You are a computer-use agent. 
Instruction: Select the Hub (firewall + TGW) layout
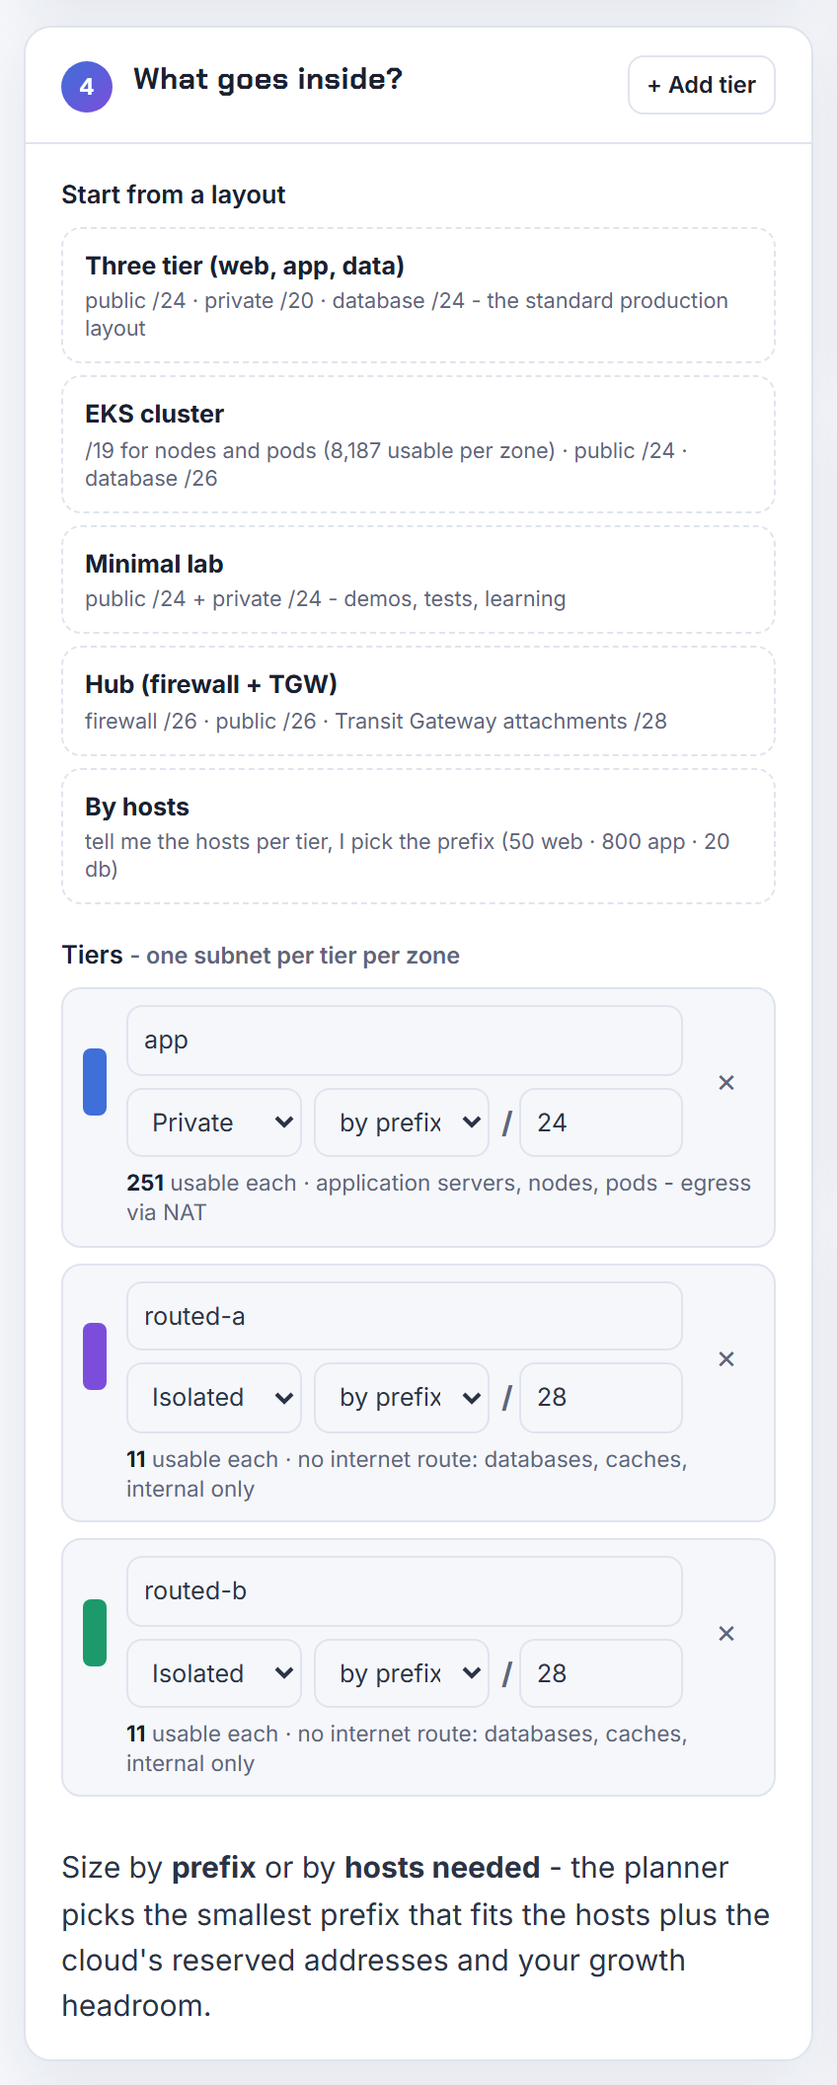tap(418, 701)
